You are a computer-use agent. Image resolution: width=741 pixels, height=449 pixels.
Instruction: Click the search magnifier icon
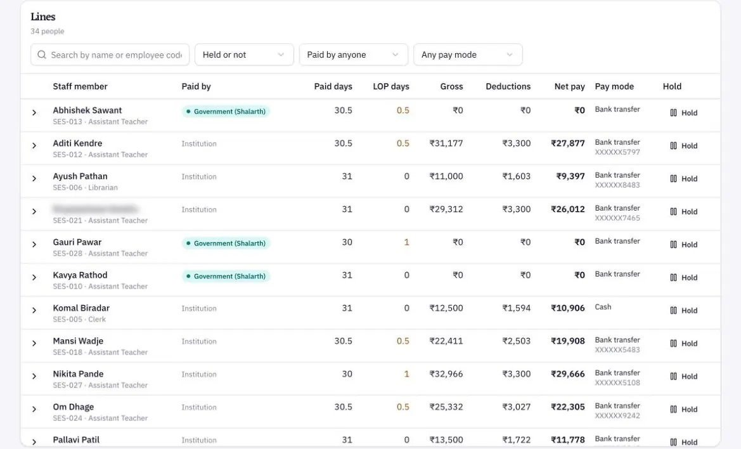coord(42,55)
